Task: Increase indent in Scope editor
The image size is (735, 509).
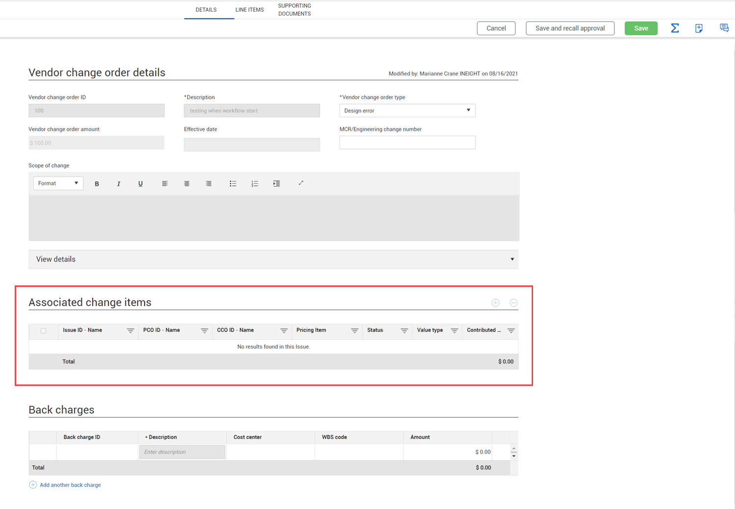Action: click(x=276, y=184)
